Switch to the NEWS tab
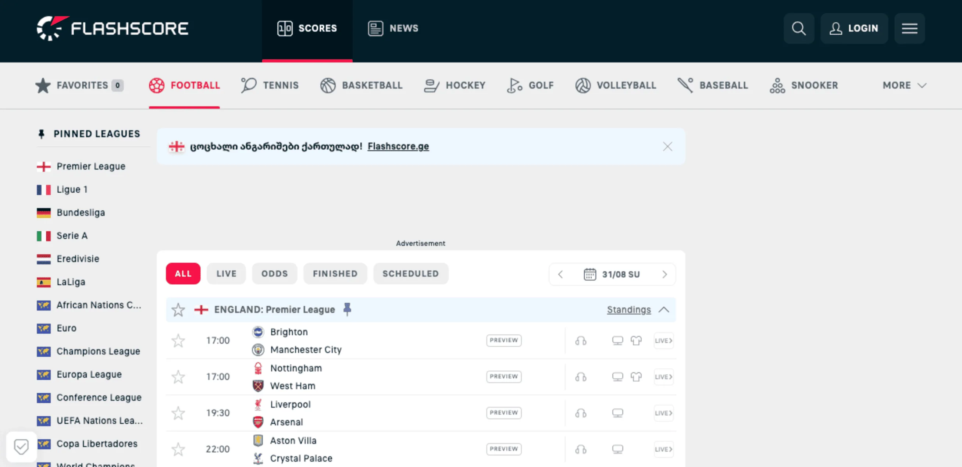Screen dimensions: 962x467 point(393,28)
